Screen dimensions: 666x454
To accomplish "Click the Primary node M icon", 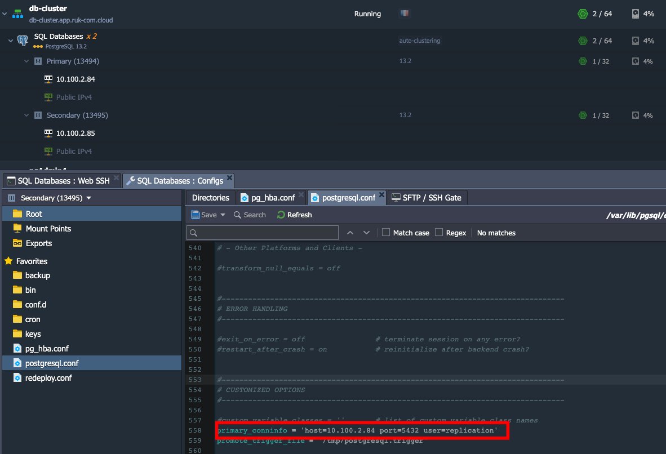I will (x=38, y=61).
